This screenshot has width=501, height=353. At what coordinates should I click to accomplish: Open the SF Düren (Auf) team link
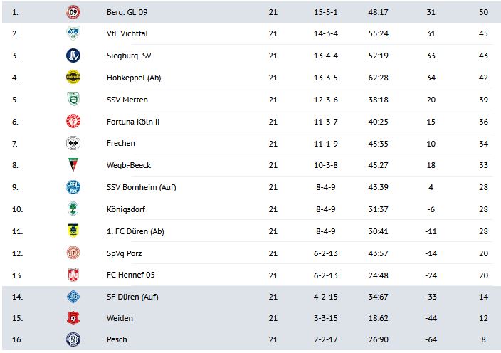[132, 296]
